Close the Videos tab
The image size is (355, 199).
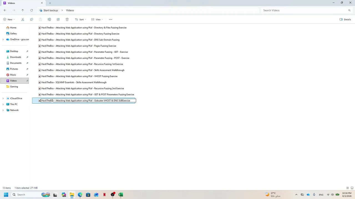coord(42,3)
